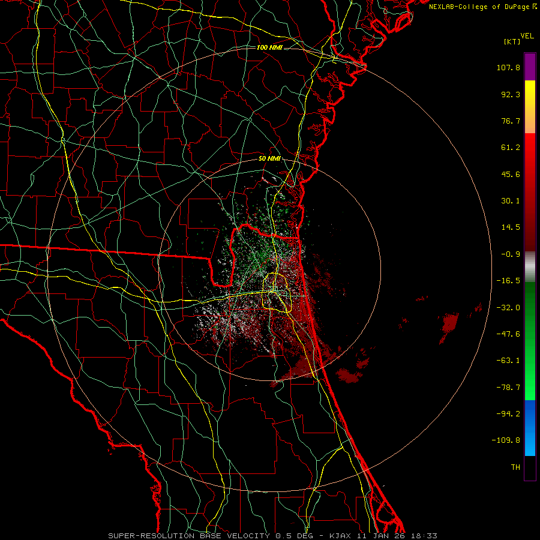Click the -0.9 velocity scale value
The height and width of the screenshot is (540, 540).
[511, 254]
